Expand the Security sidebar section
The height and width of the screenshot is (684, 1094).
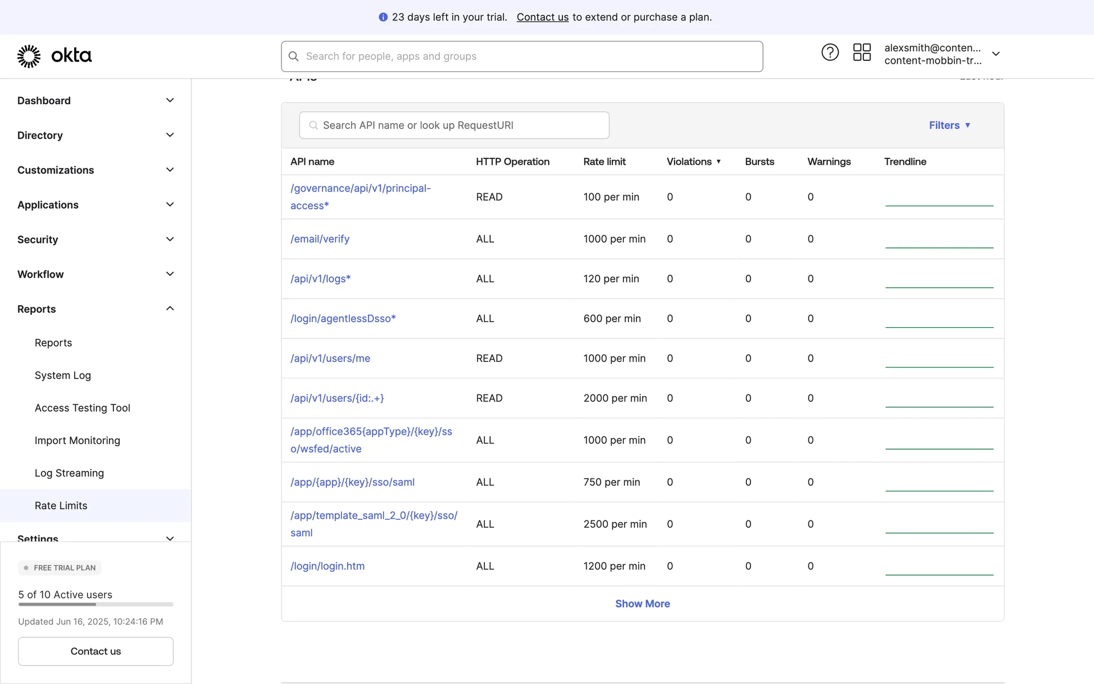point(95,239)
